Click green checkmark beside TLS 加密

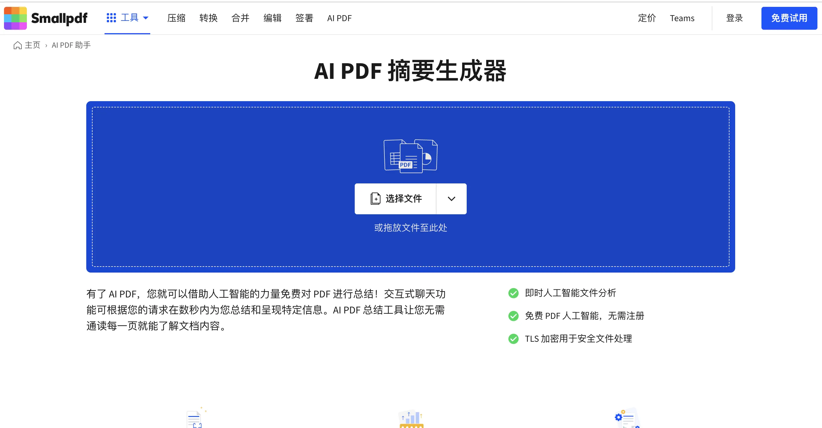point(513,339)
